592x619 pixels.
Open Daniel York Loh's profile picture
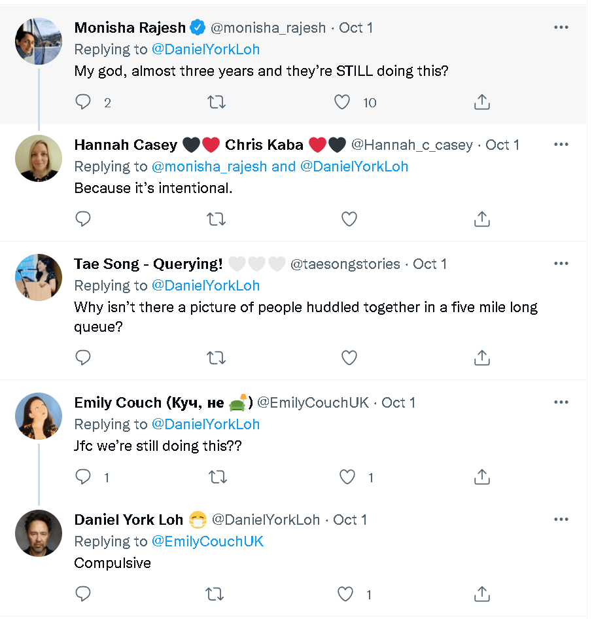click(x=39, y=533)
